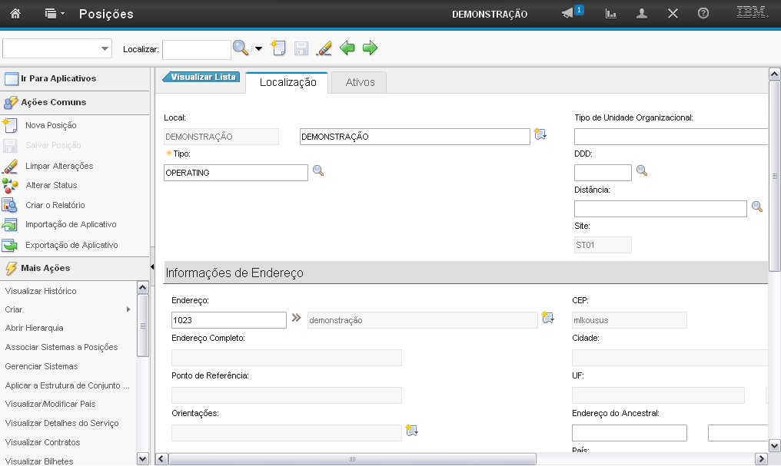This screenshot has height=466, width=781.
Task: Expand the Criar submenu
Action: [x=69, y=309]
